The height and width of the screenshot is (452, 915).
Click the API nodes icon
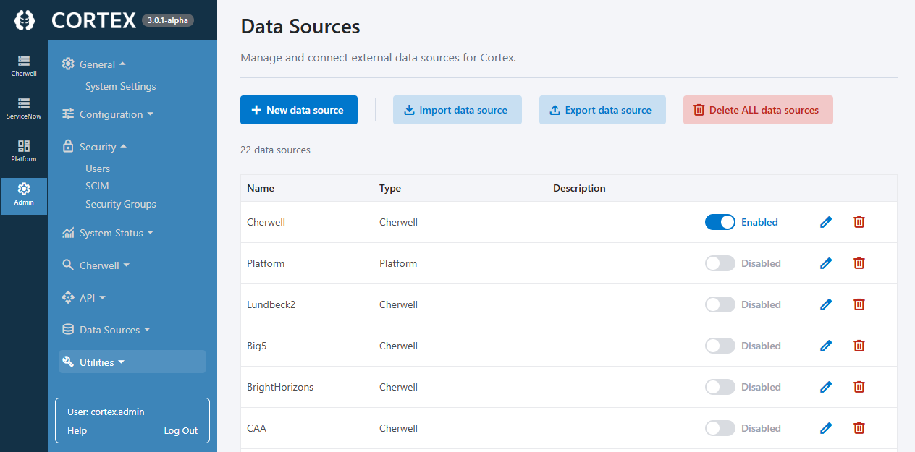68,297
